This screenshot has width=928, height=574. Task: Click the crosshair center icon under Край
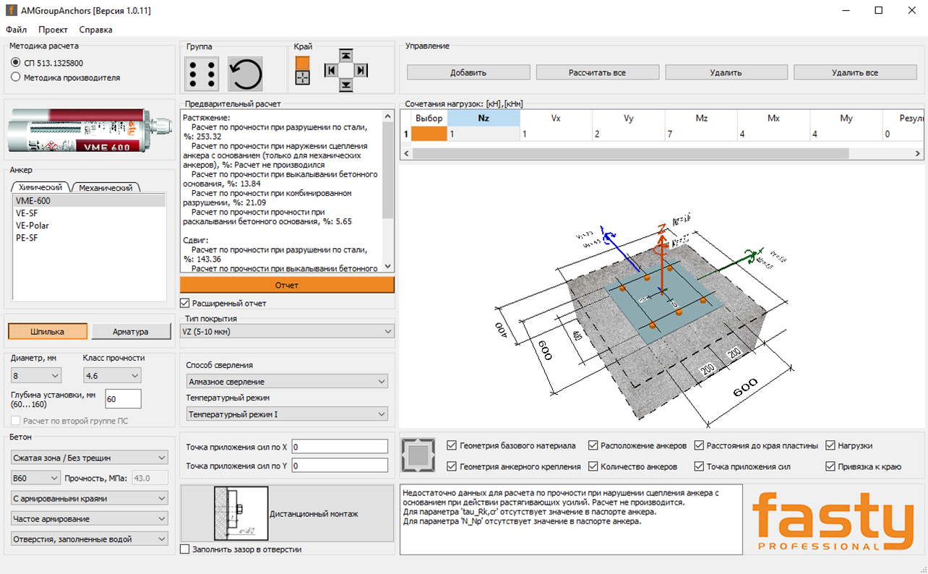tap(303, 78)
